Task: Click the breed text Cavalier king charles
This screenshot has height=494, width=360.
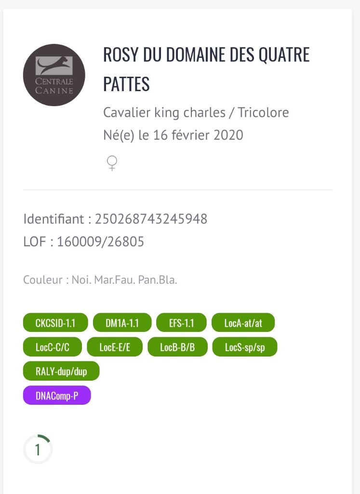Action: [164, 112]
